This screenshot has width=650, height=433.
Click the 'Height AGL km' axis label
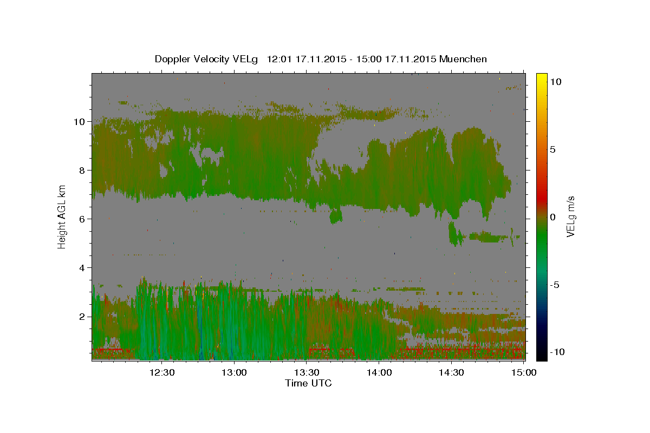pyautogui.click(x=62, y=216)
